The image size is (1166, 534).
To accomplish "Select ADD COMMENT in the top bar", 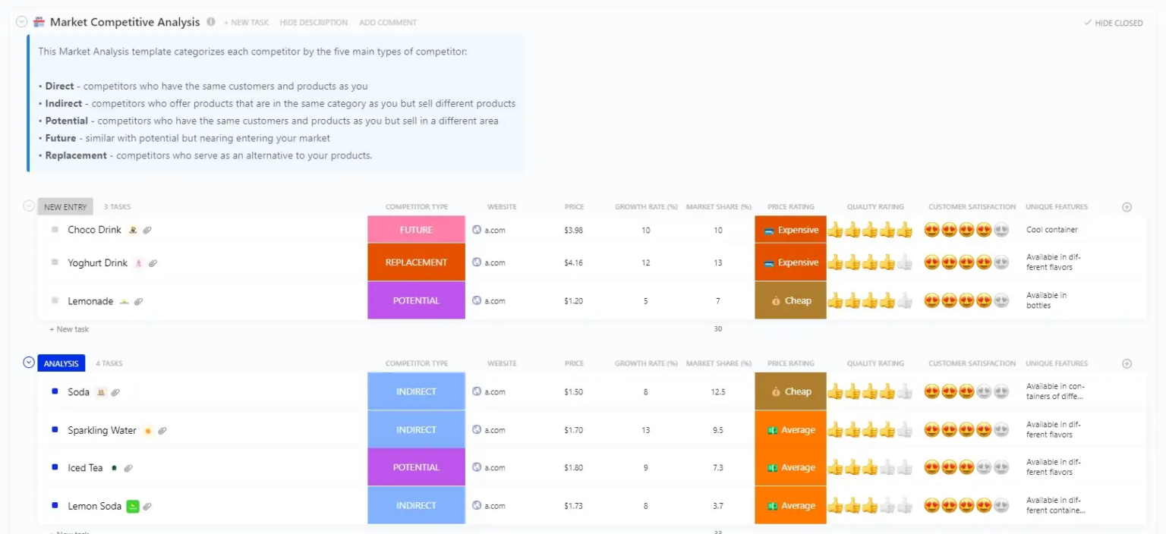I will [x=388, y=22].
